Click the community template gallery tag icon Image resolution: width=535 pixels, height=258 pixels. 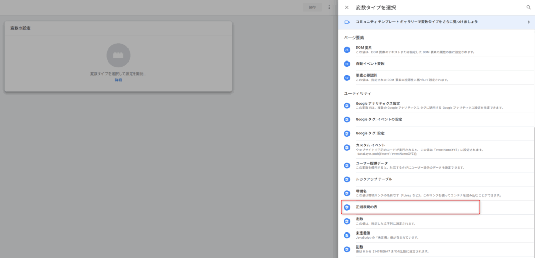(347, 22)
